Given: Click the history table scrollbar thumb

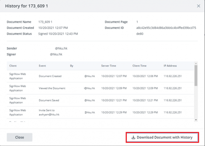Looking at the screenshot, I should click(196, 76).
